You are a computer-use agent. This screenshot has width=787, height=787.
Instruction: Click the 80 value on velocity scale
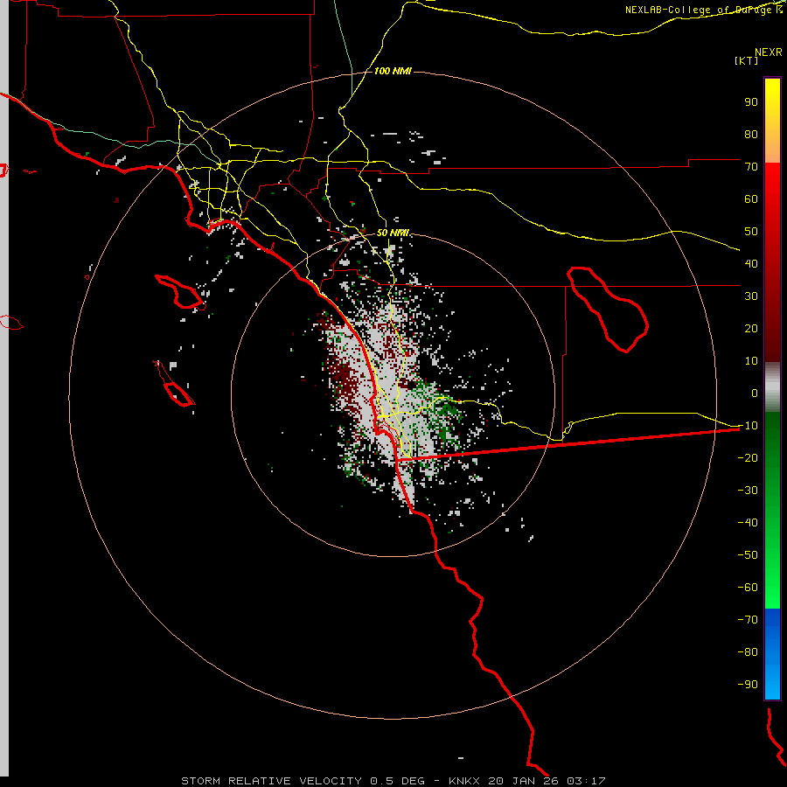pyautogui.click(x=751, y=134)
